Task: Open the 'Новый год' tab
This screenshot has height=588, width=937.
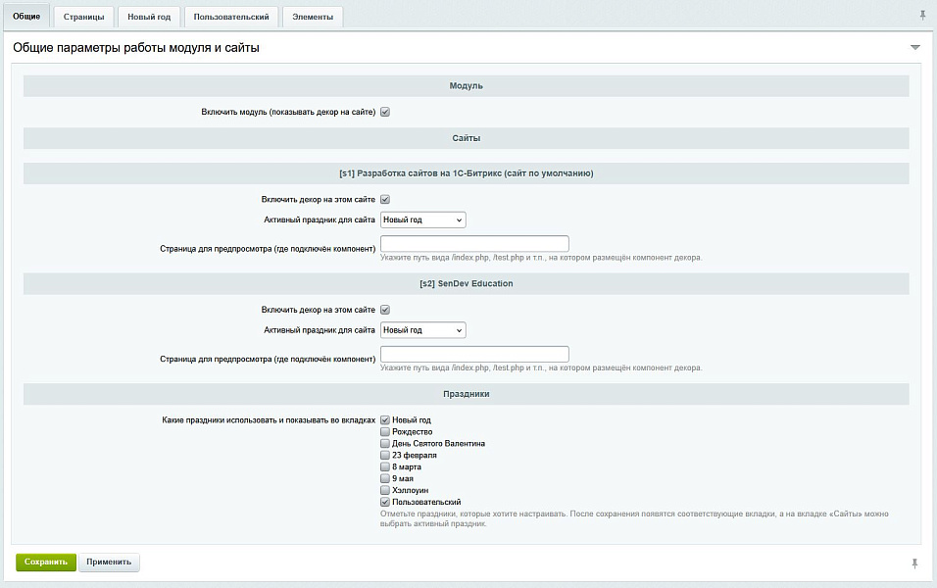Action: 149,17
